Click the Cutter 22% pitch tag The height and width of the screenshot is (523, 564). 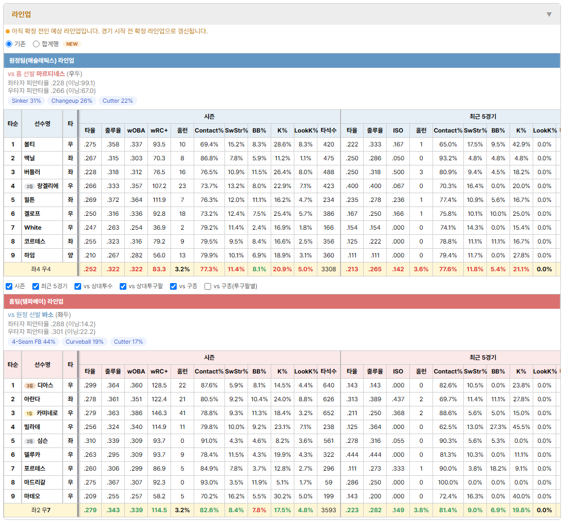[x=118, y=101]
